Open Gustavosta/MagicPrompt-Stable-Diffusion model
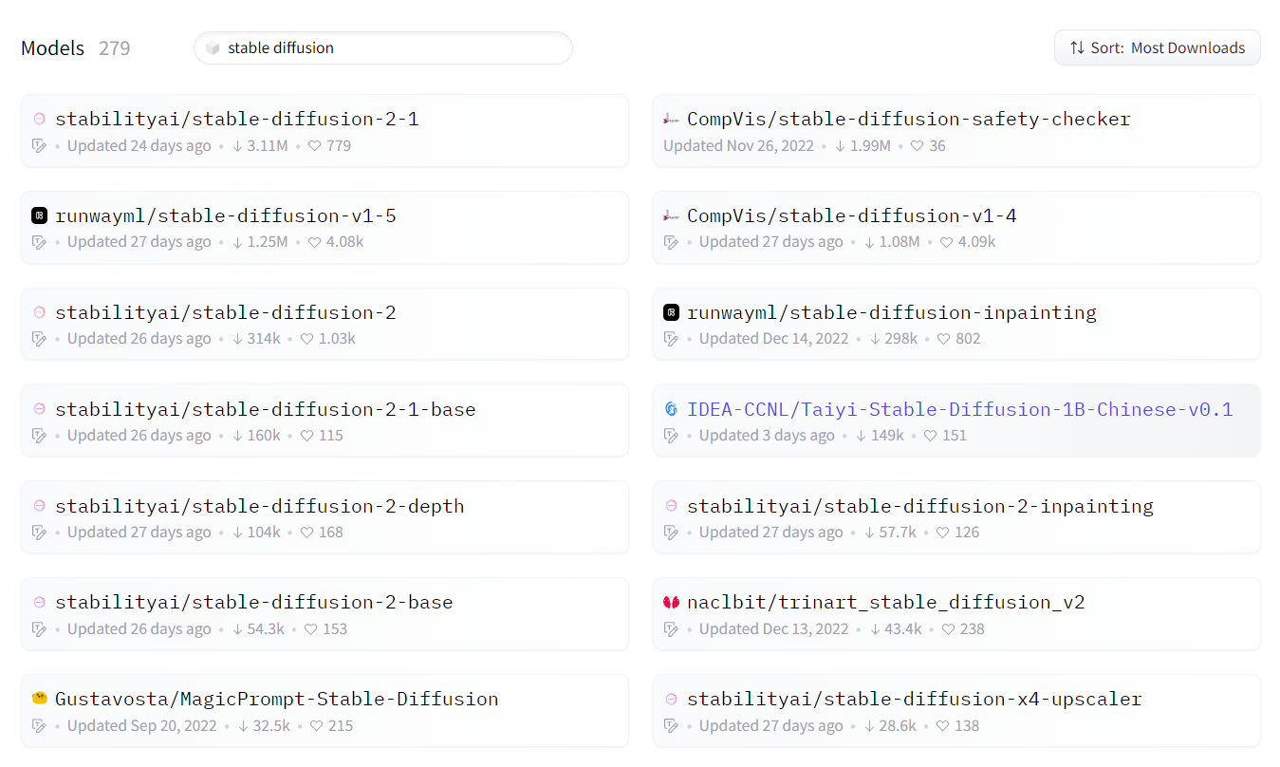The width and height of the screenshot is (1280, 767). coord(276,699)
